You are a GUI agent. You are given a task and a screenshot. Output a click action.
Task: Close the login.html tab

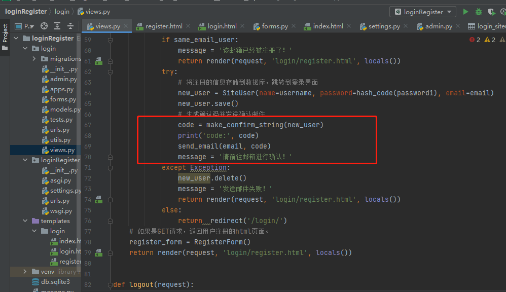(x=242, y=26)
